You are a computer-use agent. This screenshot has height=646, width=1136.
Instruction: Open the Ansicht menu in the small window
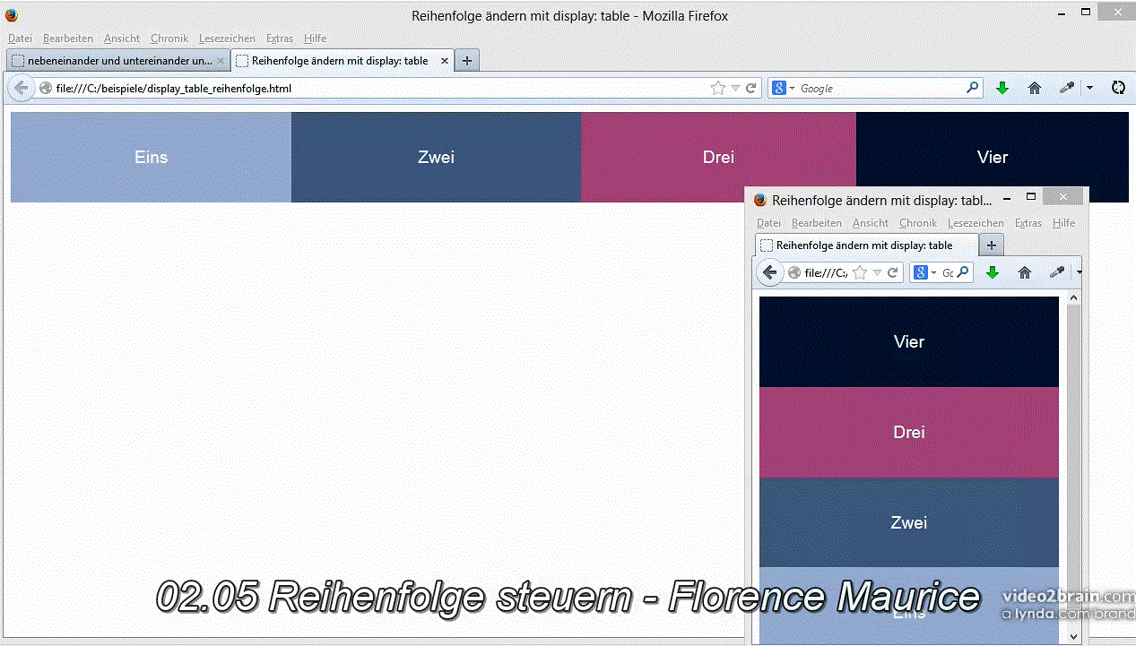tap(871, 223)
